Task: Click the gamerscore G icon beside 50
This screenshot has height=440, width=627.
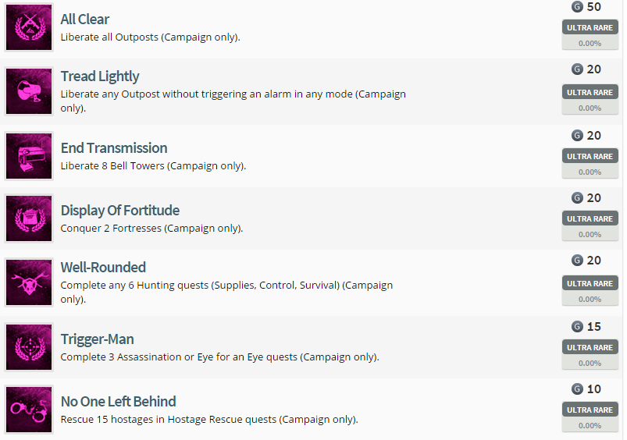Action: (x=577, y=6)
